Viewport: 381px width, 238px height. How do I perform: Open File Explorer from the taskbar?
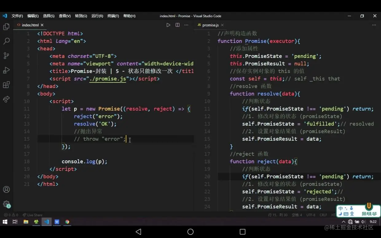[26, 222]
